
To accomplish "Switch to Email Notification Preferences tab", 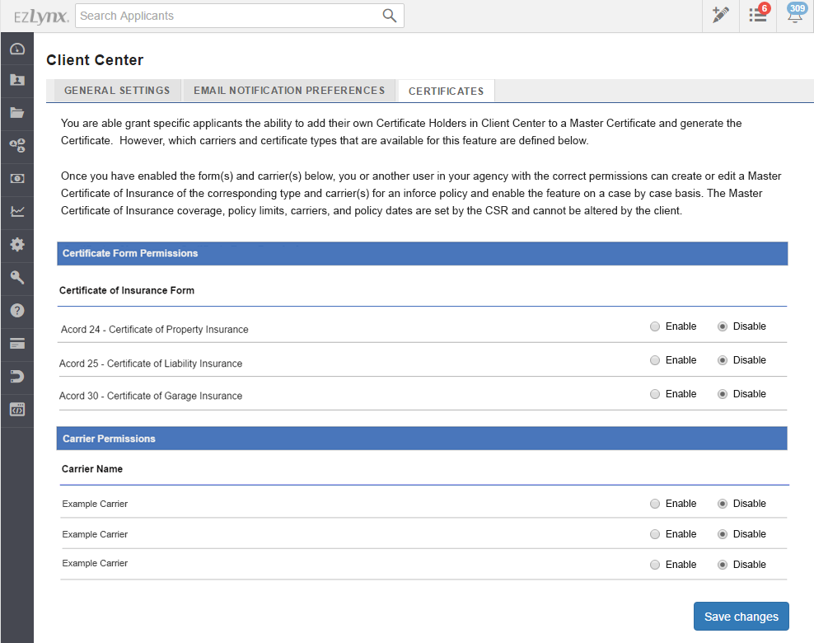I will click(289, 91).
